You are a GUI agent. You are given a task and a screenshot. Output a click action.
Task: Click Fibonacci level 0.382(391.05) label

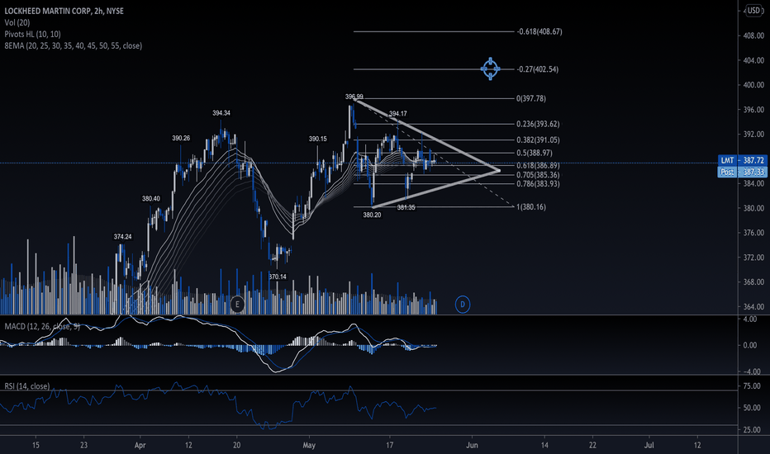coord(538,140)
